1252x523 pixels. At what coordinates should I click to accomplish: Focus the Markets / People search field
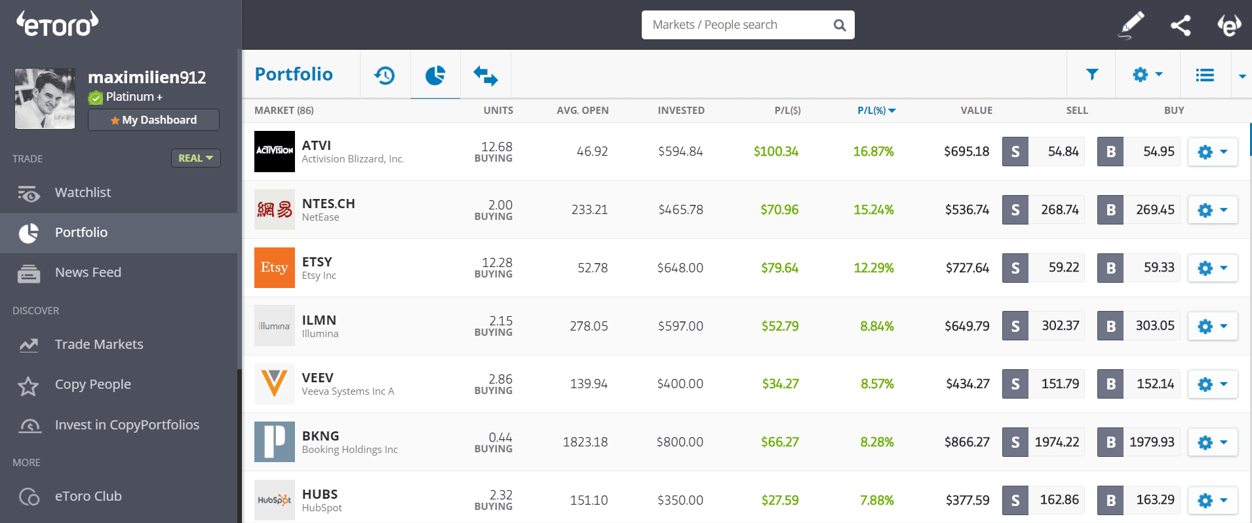click(x=748, y=25)
